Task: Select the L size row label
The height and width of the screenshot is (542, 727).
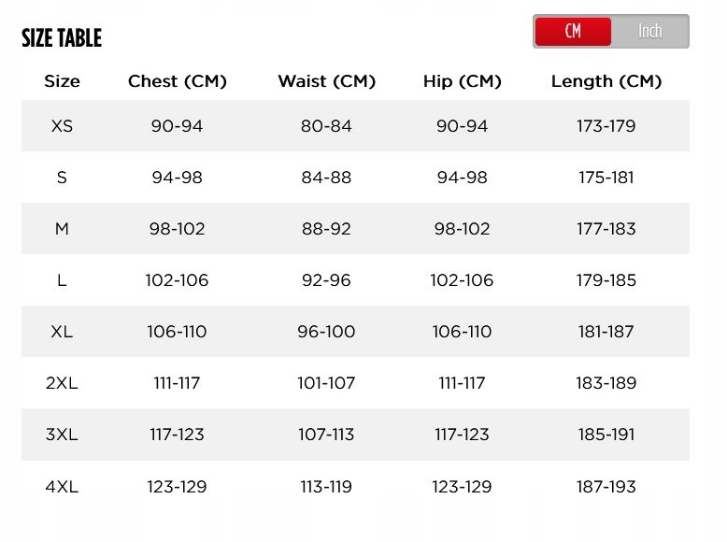Action: [x=62, y=280]
